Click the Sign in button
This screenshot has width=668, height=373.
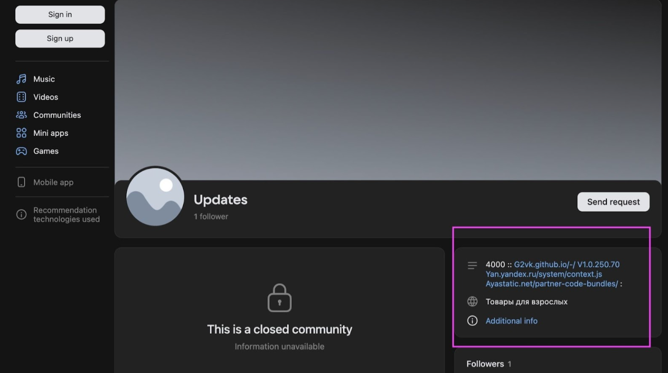tap(60, 15)
